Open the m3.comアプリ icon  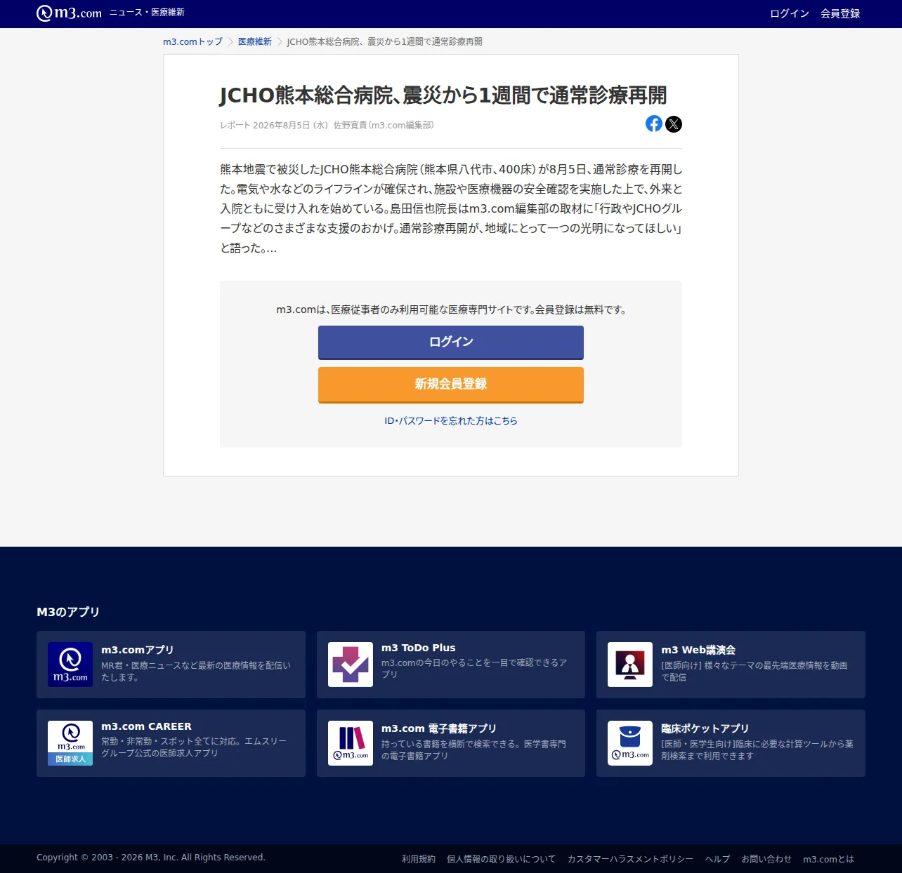click(x=70, y=665)
